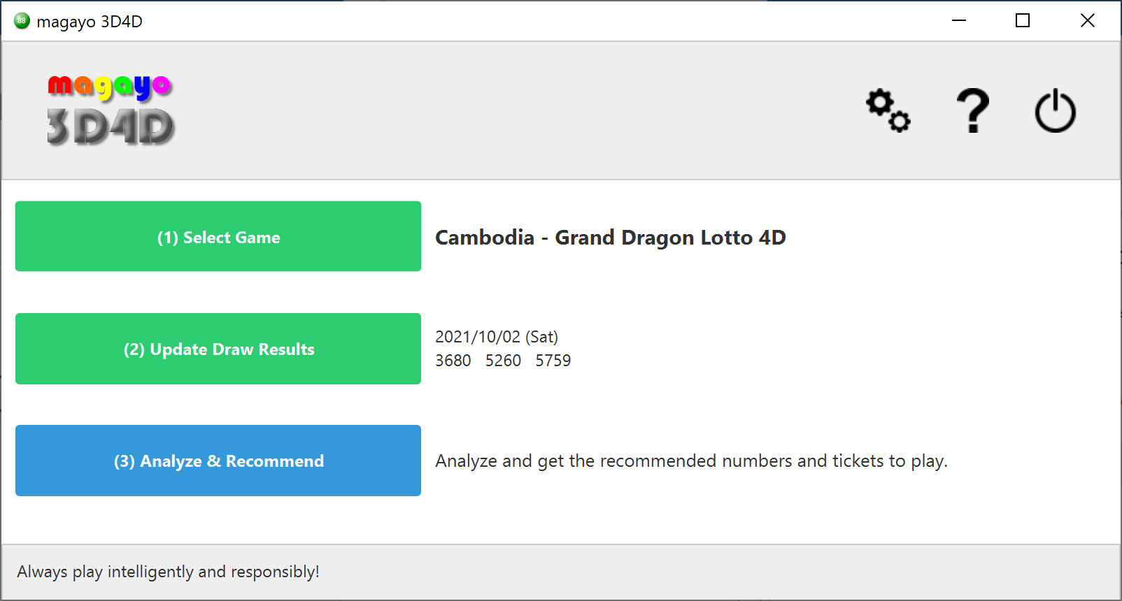The image size is (1122, 601).
Task: Start Analyze & Recommend
Action: pyautogui.click(x=218, y=461)
